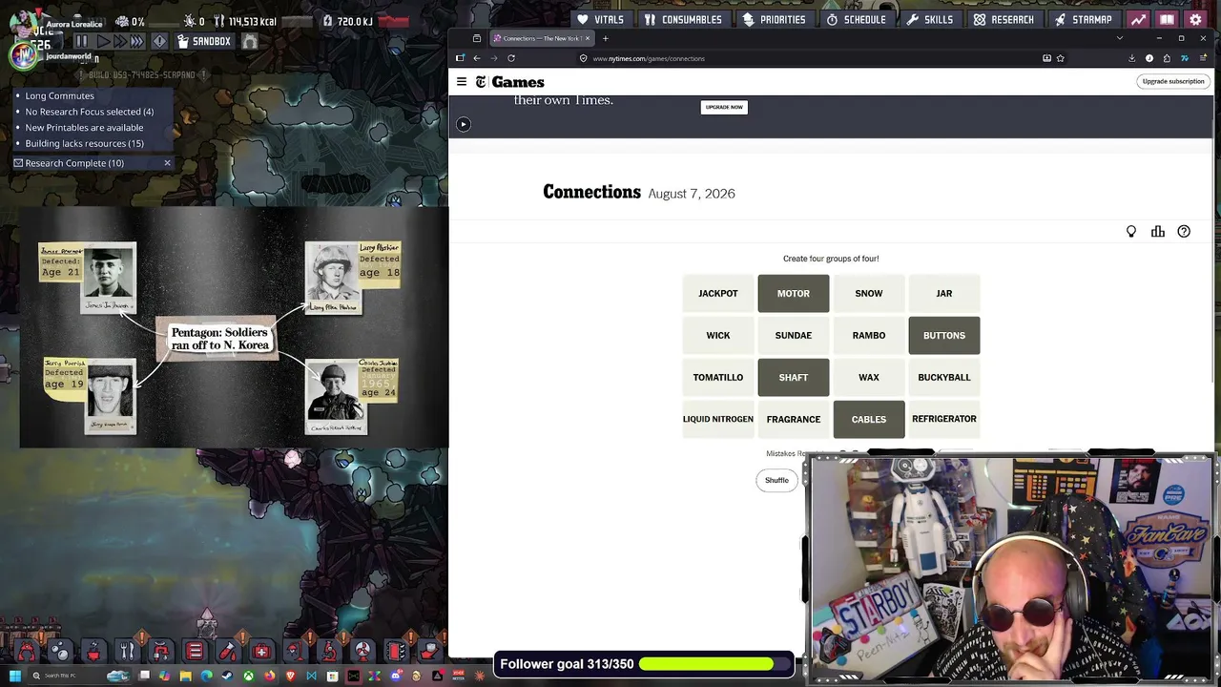Shuffle the Connections word tiles
The width and height of the screenshot is (1221, 687).
click(x=776, y=480)
